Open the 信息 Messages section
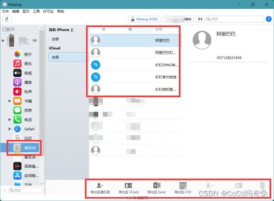This screenshot has height=201, width=274. pyautogui.click(x=23, y=110)
